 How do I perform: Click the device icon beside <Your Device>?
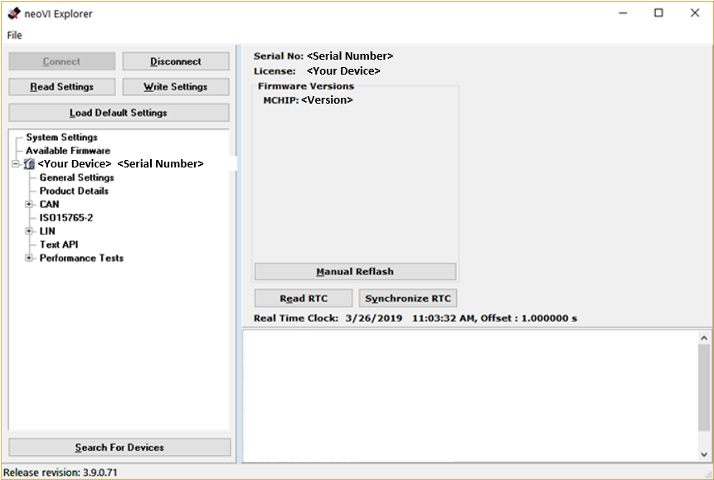(29, 164)
